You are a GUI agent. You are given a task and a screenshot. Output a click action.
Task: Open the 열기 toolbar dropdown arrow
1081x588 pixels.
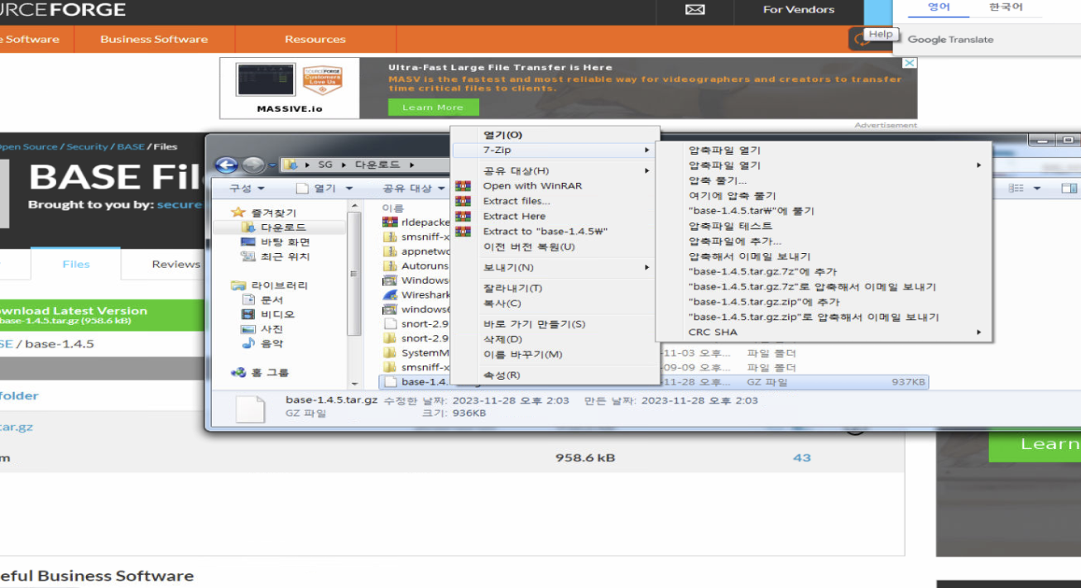(348, 189)
